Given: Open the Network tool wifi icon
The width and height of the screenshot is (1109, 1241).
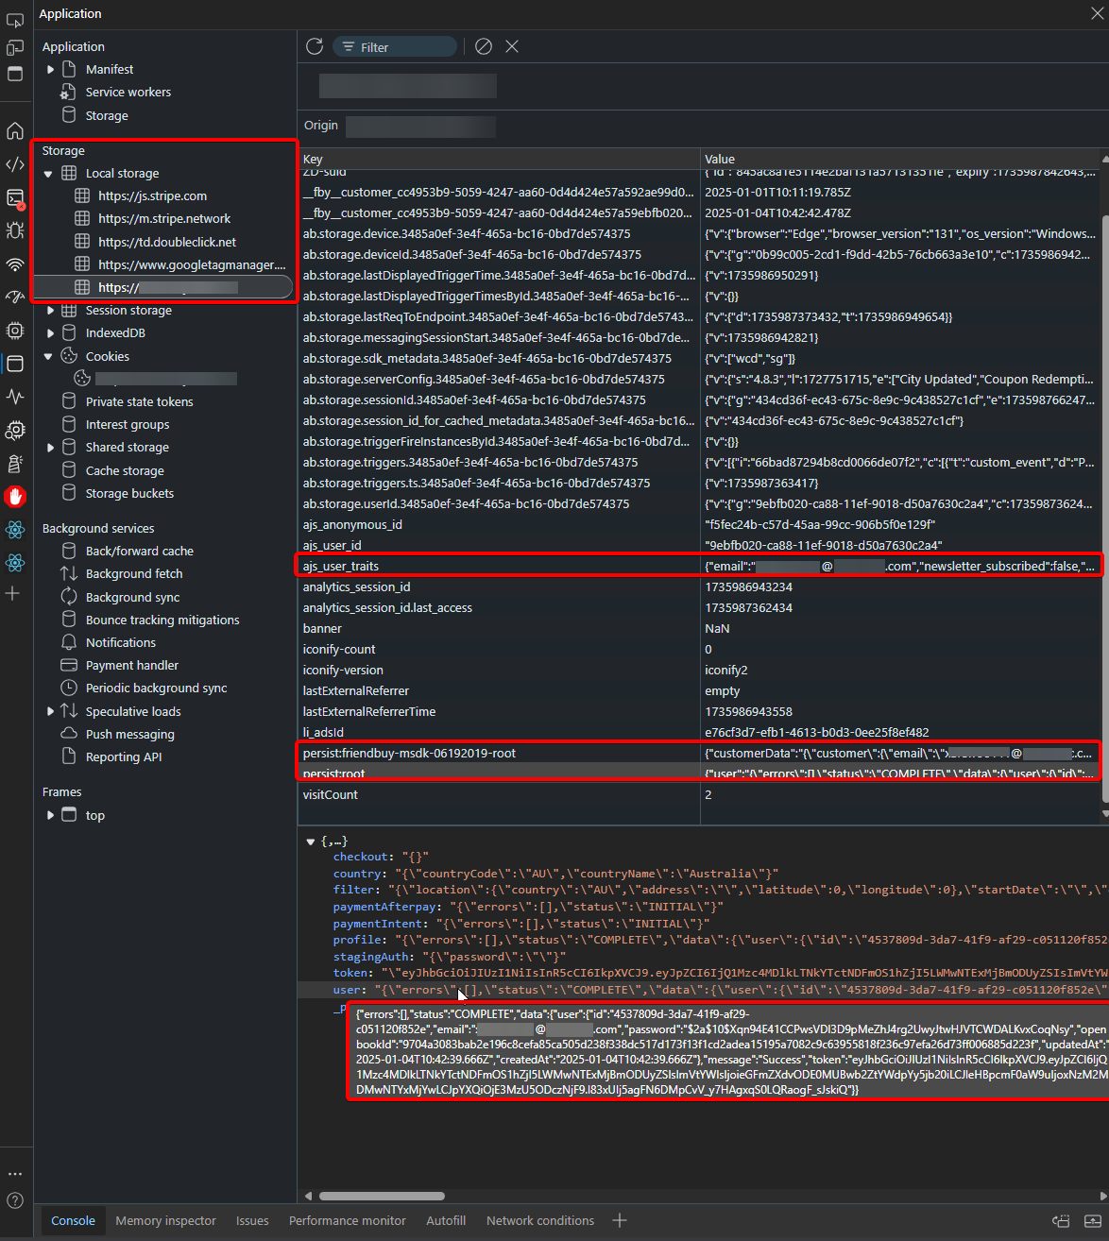Looking at the screenshot, I should [15, 264].
